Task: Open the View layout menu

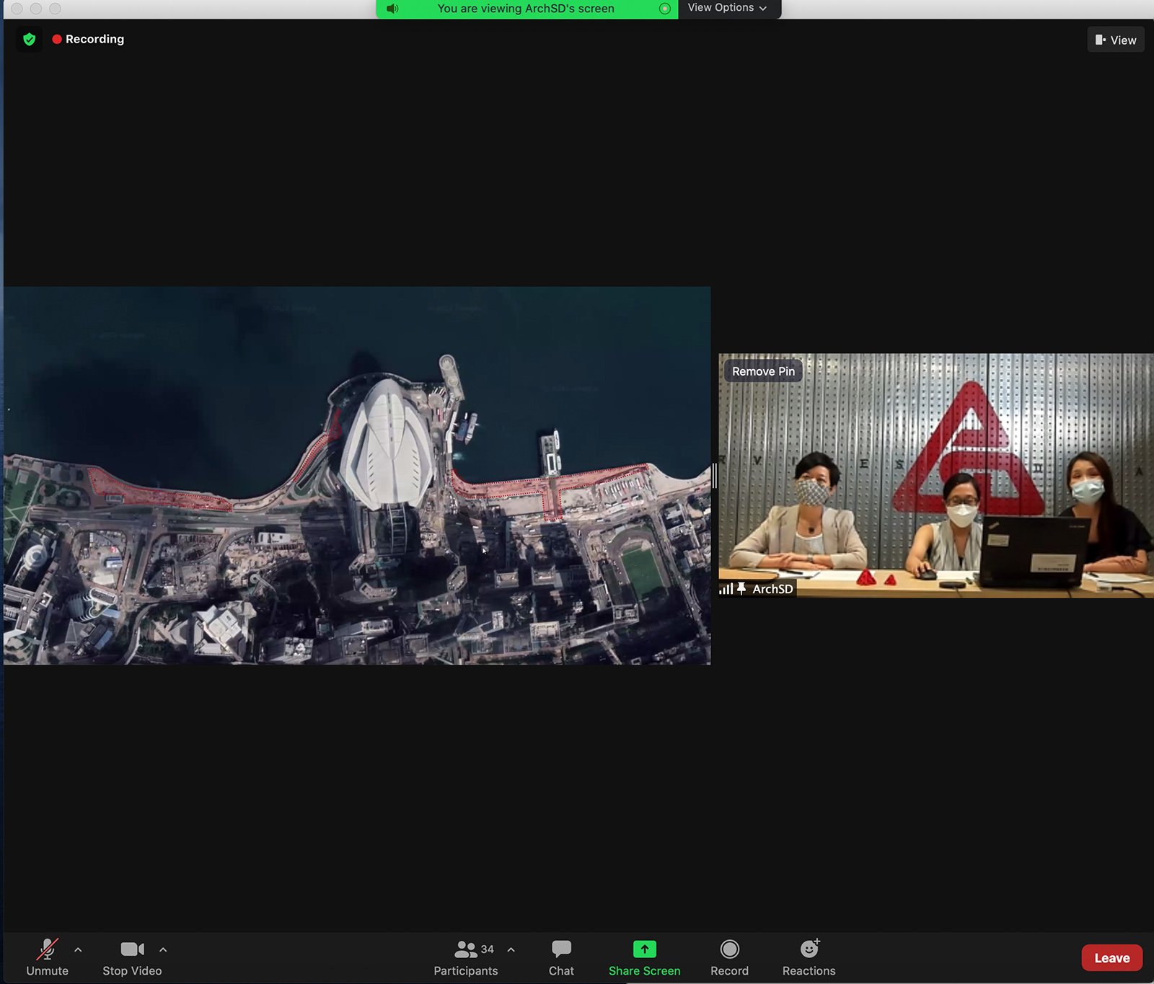Action: (x=1115, y=40)
